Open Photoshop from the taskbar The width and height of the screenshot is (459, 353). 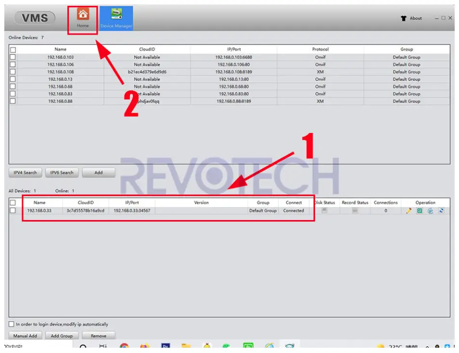tap(166, 346)
